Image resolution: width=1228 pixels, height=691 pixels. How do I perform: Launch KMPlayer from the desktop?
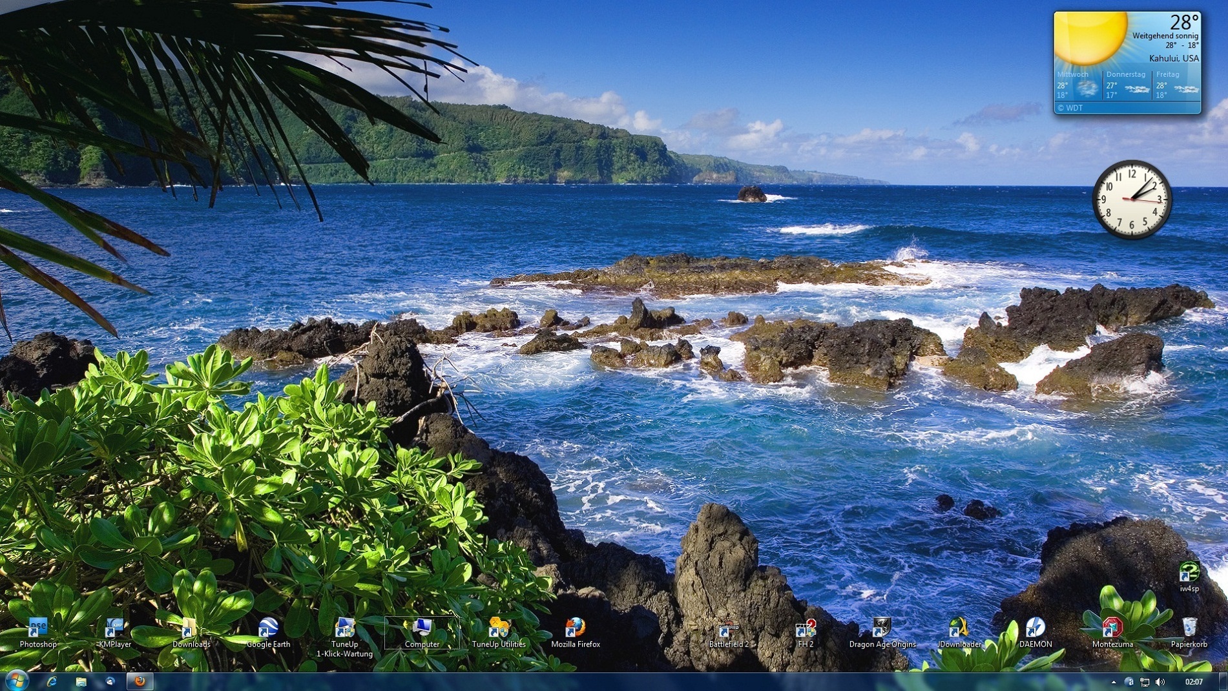(x=115, y=628)
